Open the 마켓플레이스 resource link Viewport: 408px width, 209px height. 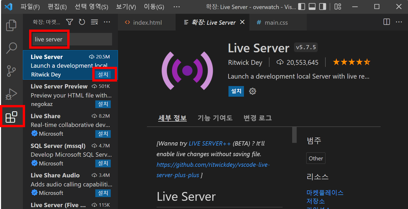tap(325, 193)
